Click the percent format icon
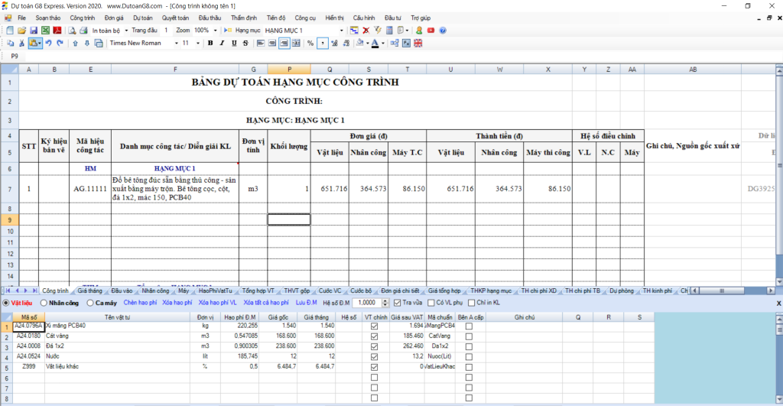Viewport: 783px width, 409px height. pos(310,44)
